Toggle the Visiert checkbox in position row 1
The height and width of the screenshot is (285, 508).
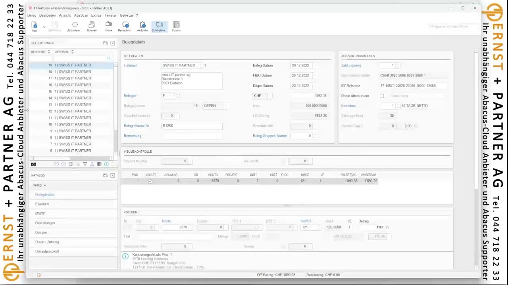click(x=150, y=181)
